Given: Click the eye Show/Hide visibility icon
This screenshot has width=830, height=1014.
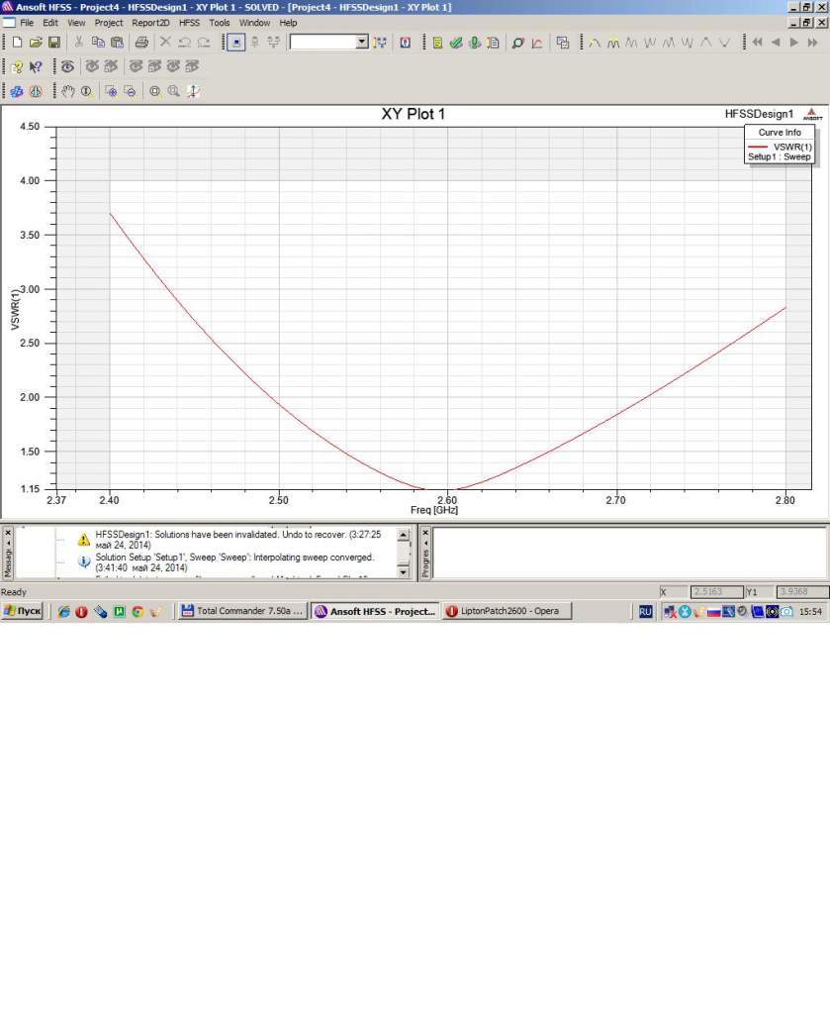Looking at the screenshot, I should [x=67, y=66].
